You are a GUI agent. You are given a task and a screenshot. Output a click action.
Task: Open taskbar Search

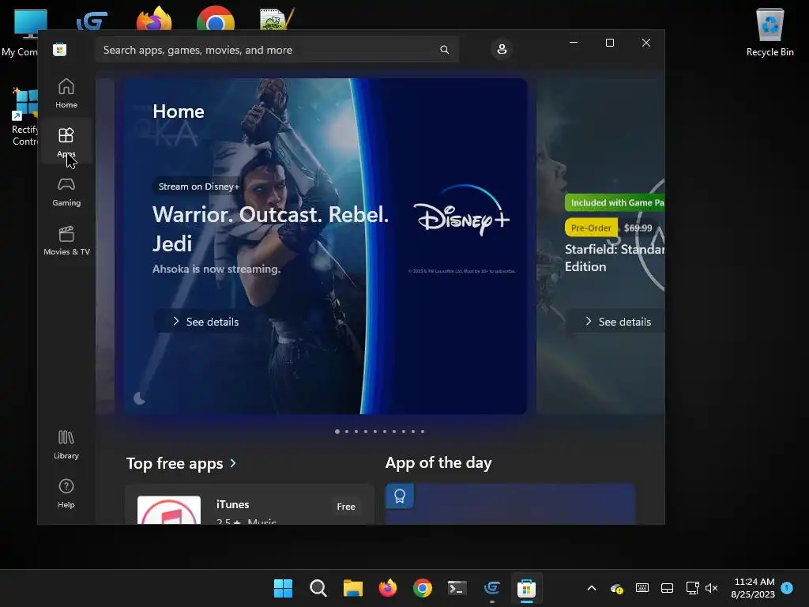point(318,588)
